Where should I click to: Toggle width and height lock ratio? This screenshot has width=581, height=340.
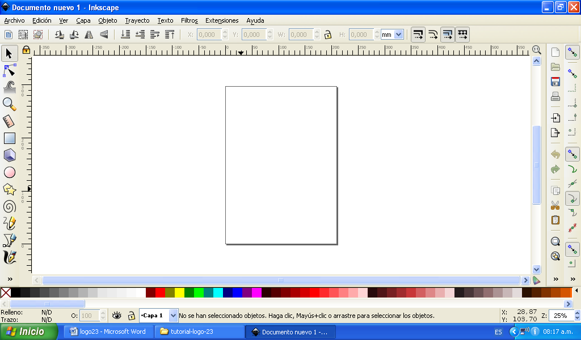327,35
